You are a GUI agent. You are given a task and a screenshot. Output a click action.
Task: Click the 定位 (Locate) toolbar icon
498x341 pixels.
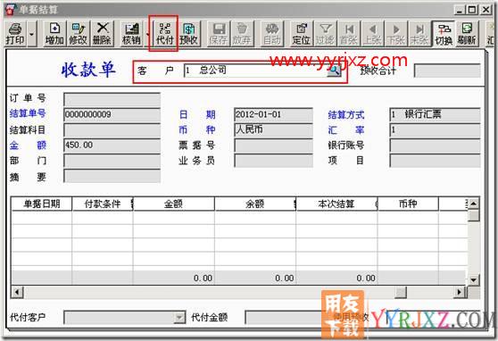tap(301, 34)
